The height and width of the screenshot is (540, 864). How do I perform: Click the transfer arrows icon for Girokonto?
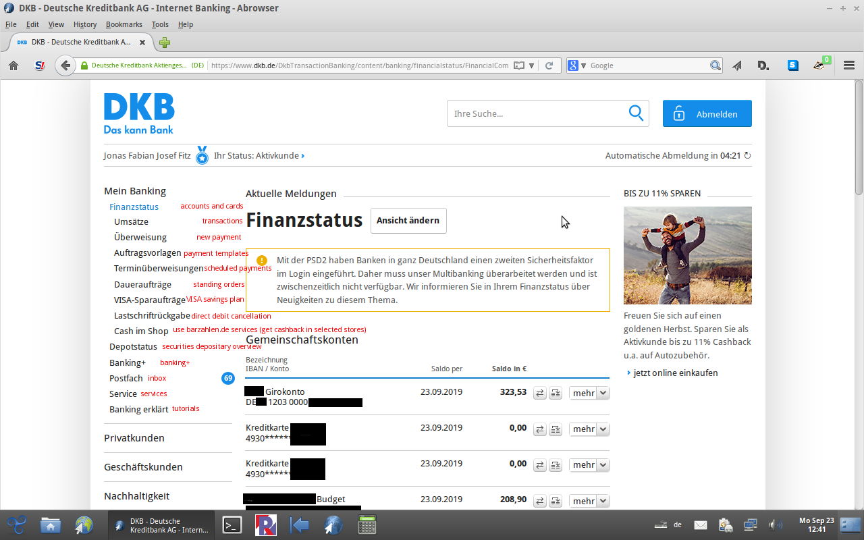pos(540,393)
